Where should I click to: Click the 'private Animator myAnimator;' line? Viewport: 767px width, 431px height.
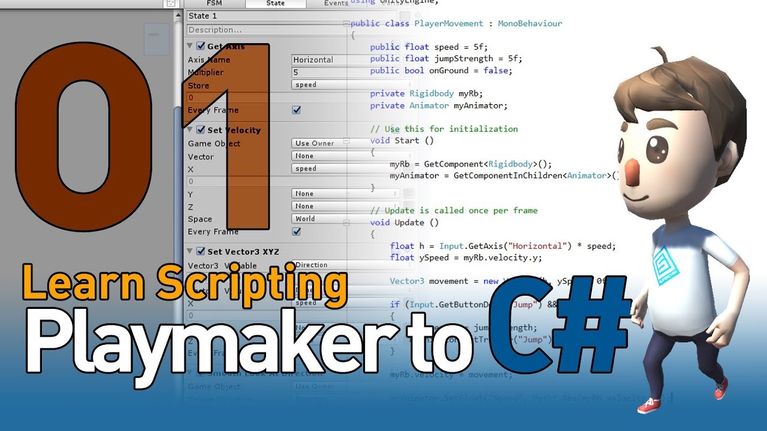[439, 106]
